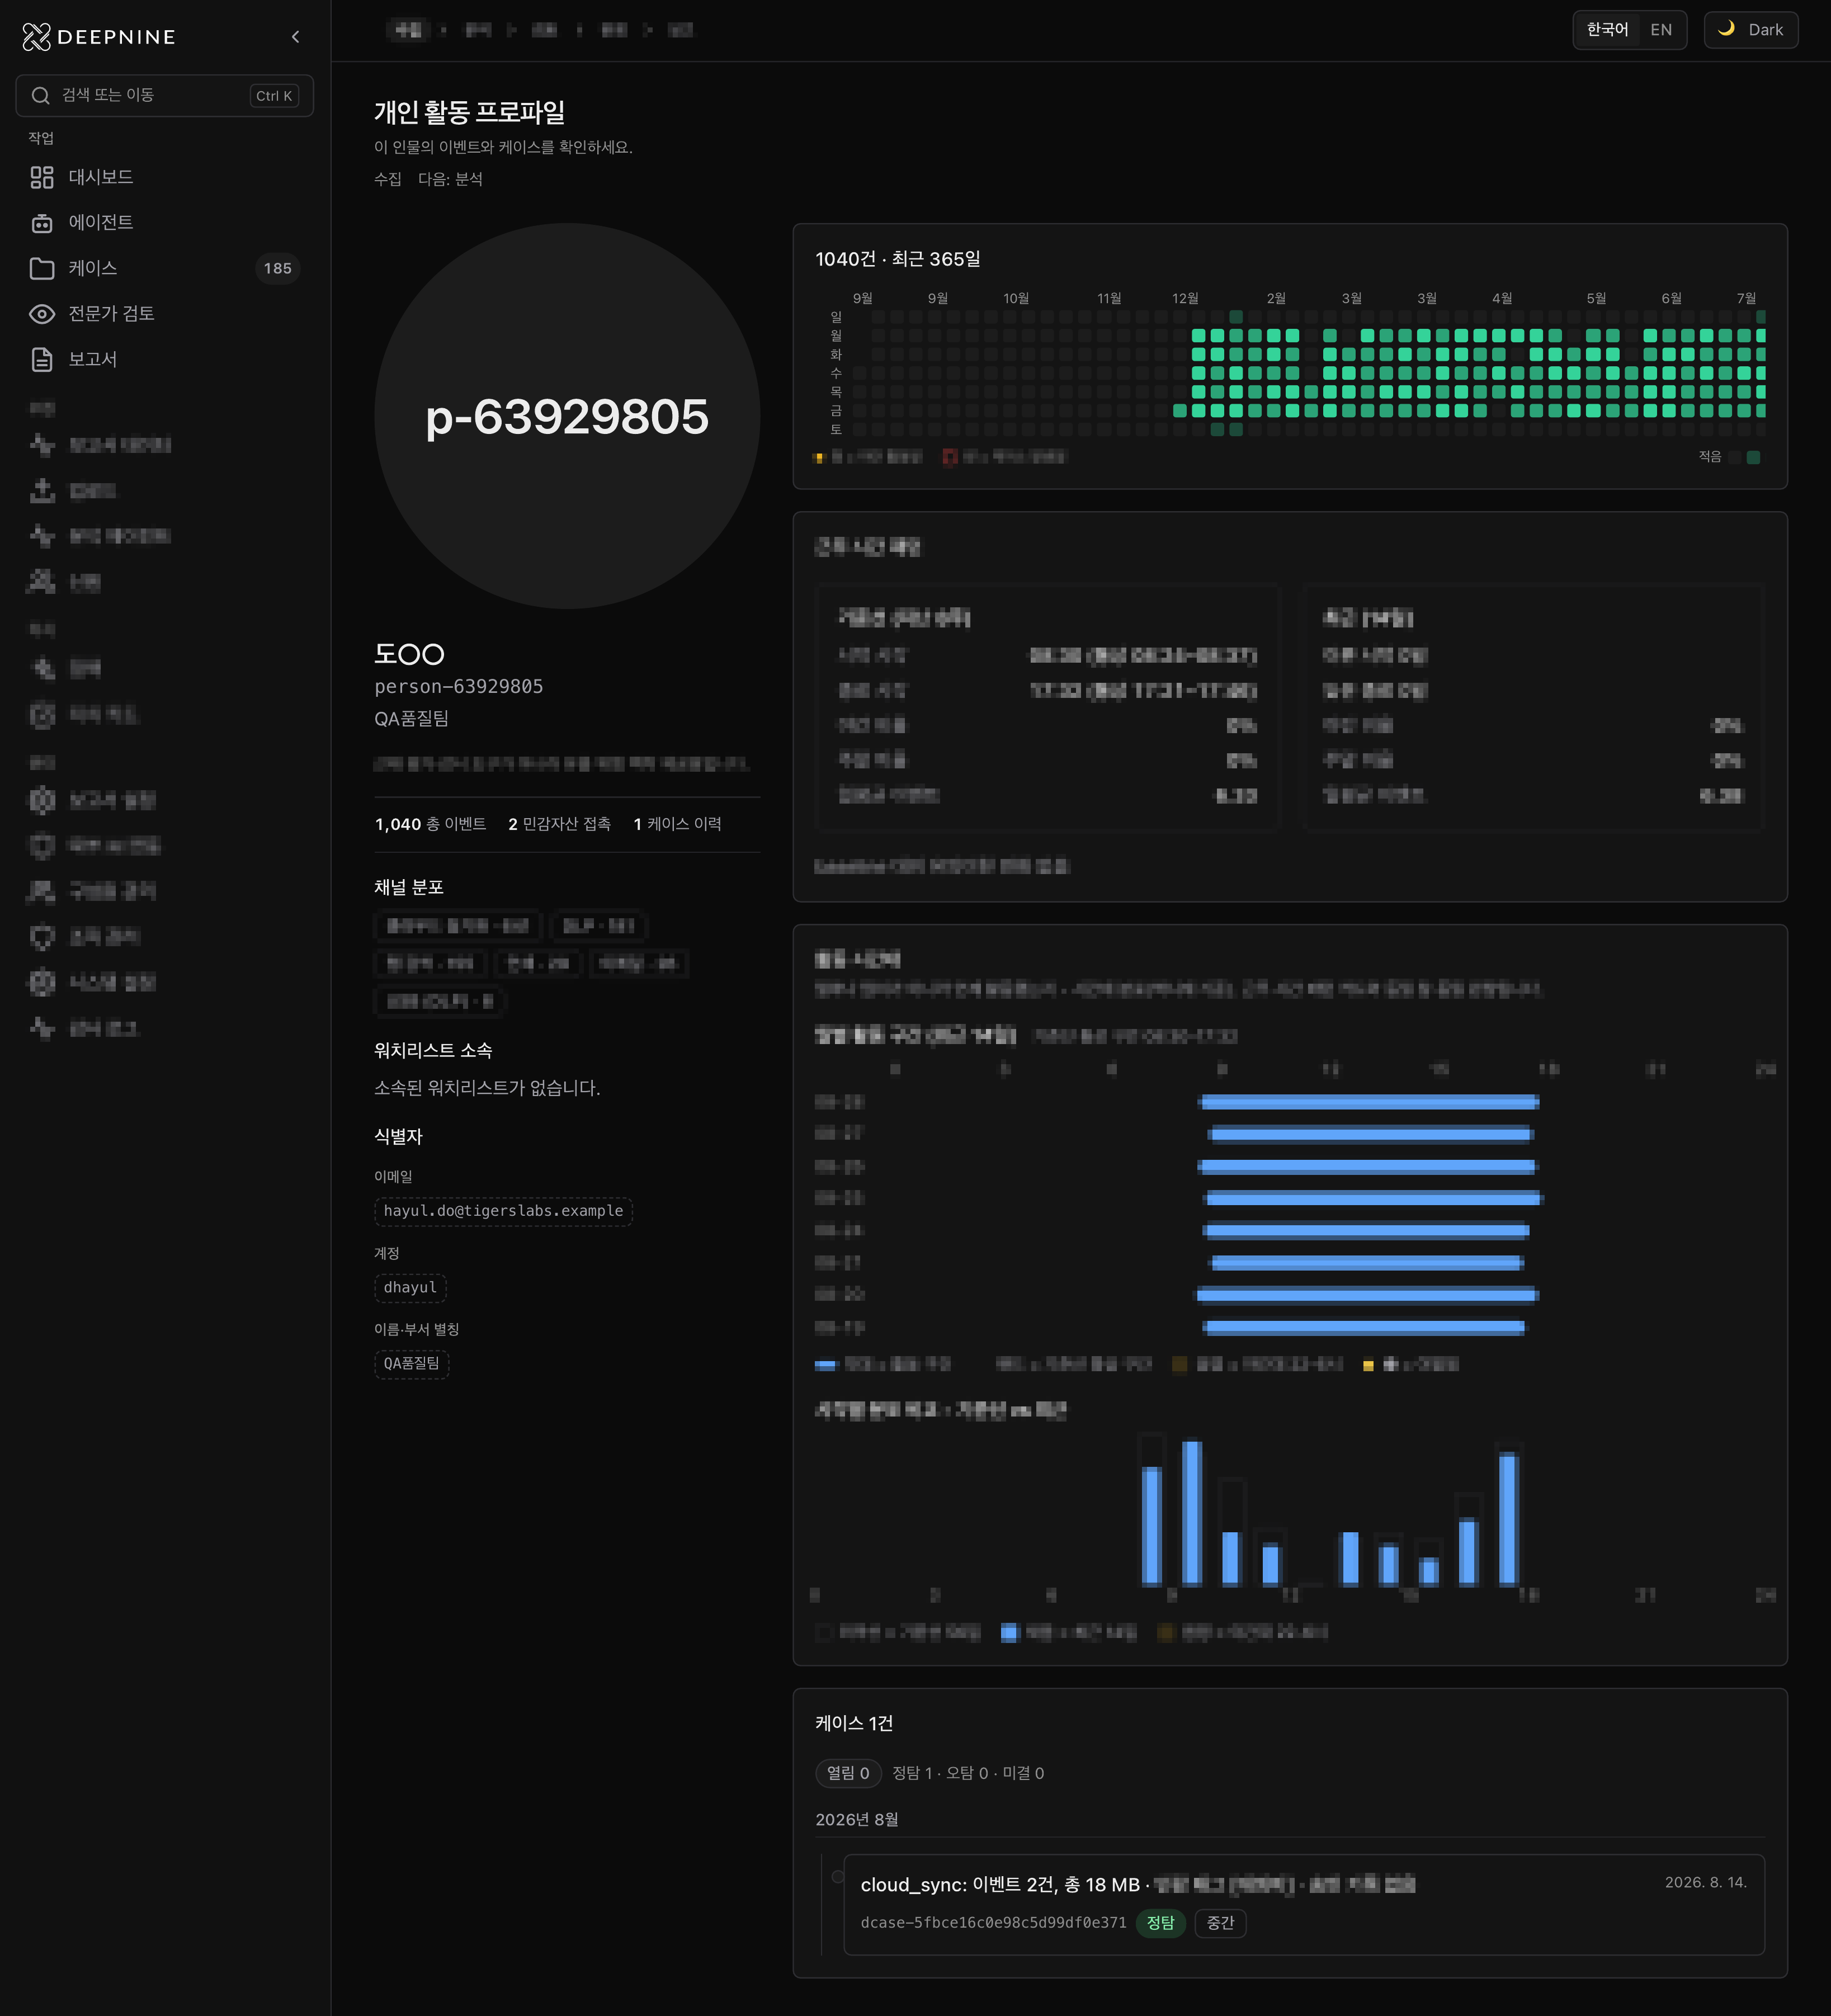Click the dcase-5fbce16c0e98c5d99df0e371 case ID
The image size is (1831, 2016).
(993, 1923)
